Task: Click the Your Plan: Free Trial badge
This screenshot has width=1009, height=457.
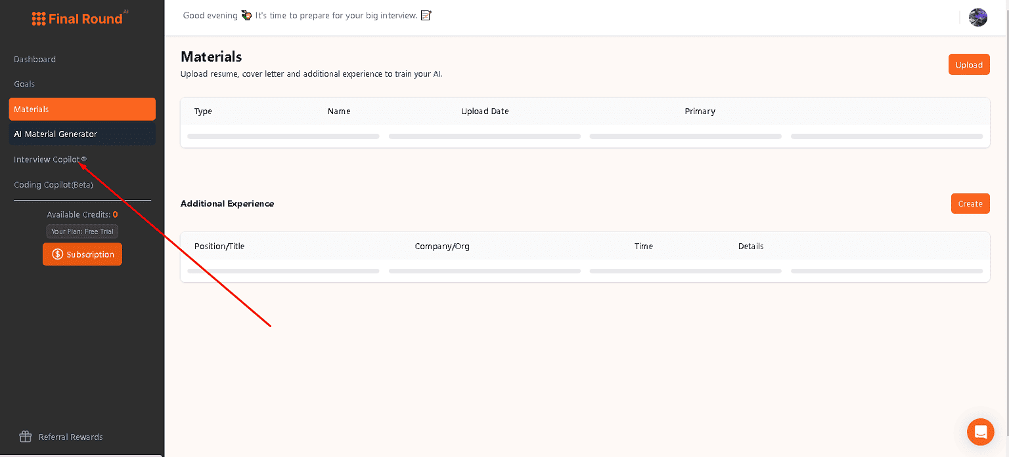Action: tap(82, 231)
